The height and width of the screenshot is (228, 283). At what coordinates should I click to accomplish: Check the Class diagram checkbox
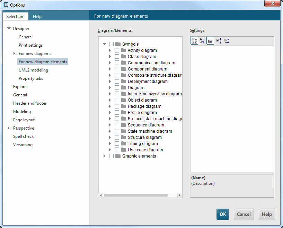117,57
